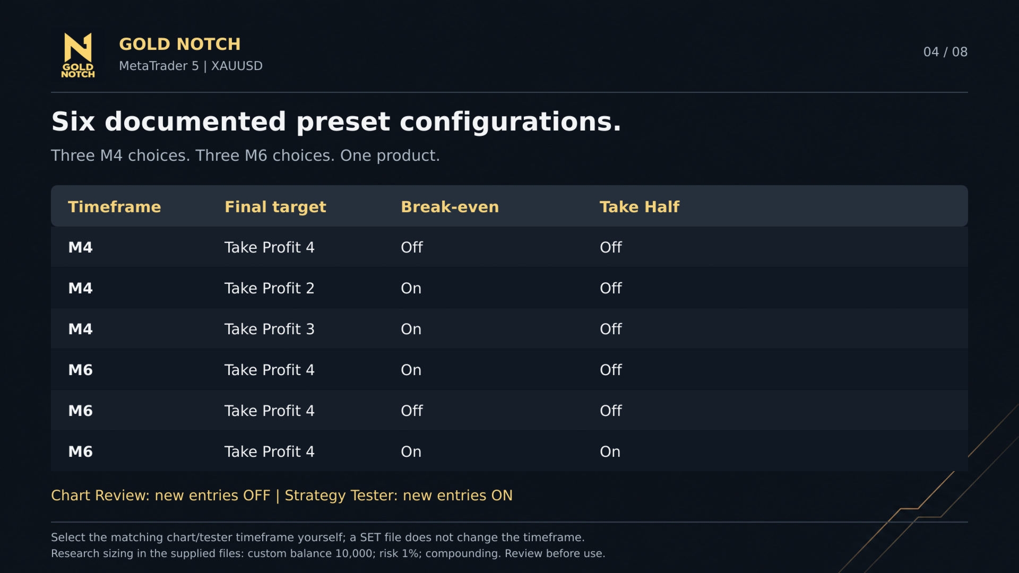Select the last M6 row label

(80, 452)
